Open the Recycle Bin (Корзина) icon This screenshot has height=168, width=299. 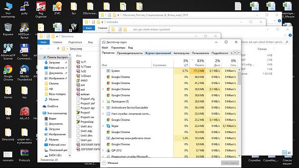[x=8, y=29]
